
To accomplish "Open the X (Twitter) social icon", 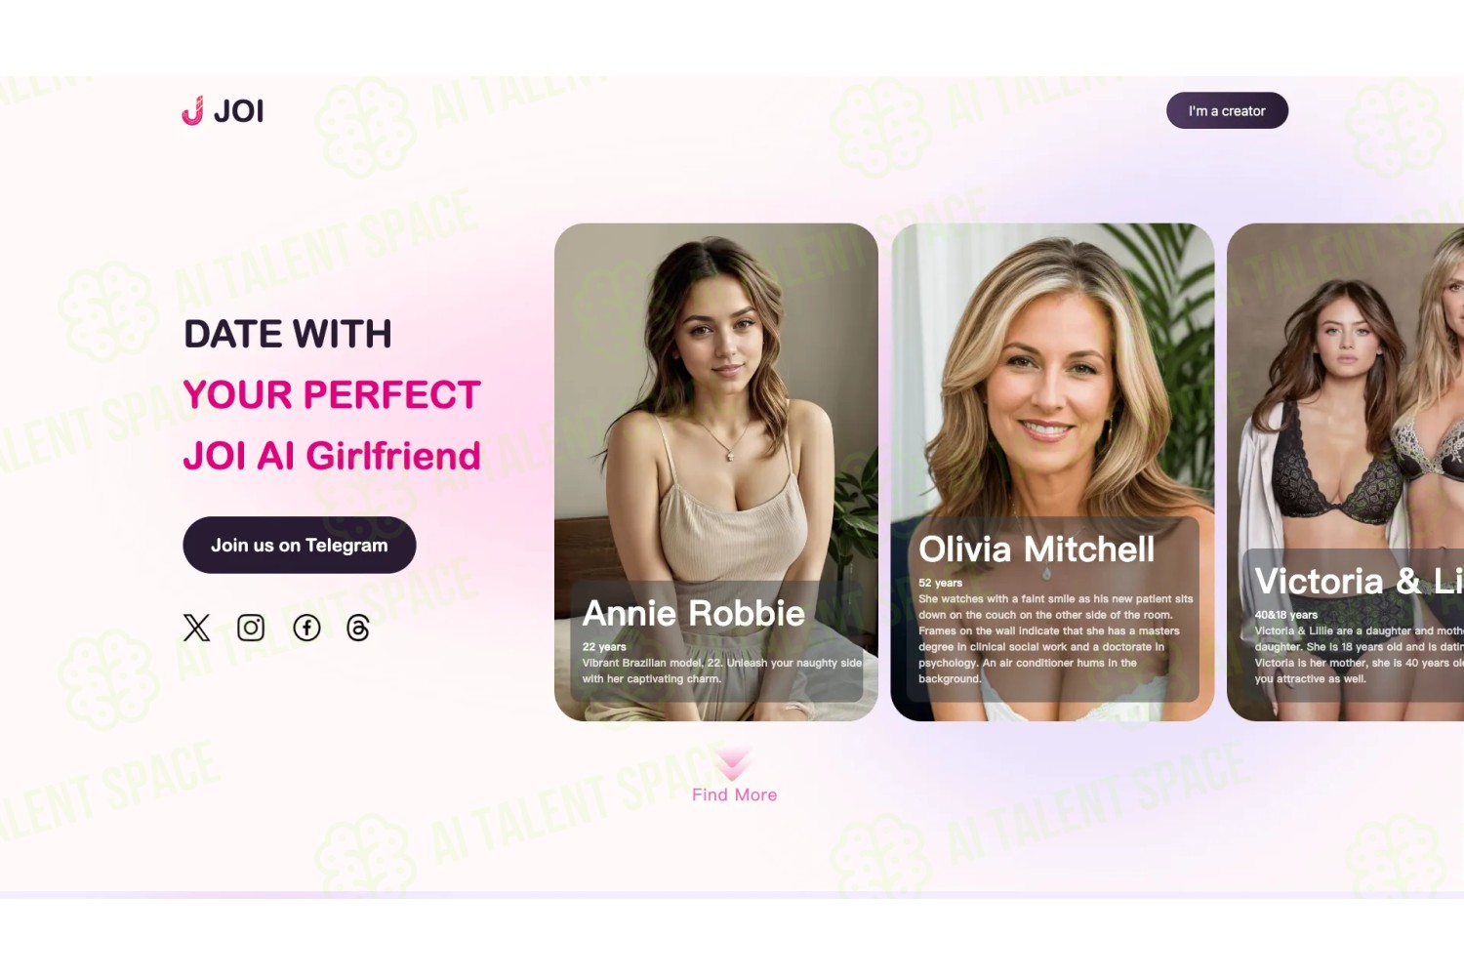I will [x=196, y=628].
